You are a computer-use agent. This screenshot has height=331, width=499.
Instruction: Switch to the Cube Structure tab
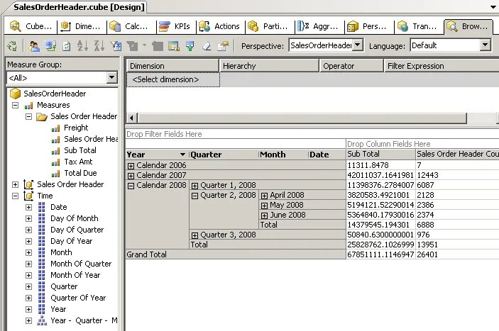31,26
